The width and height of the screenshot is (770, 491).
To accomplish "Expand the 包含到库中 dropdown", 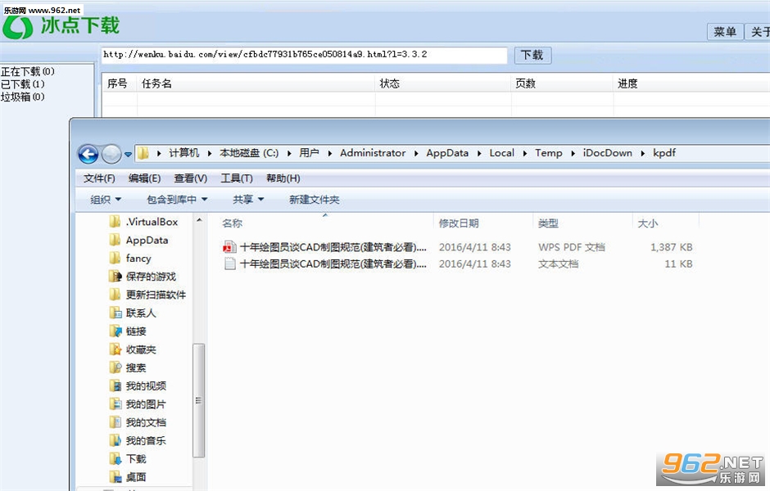I will coord(177,200).
